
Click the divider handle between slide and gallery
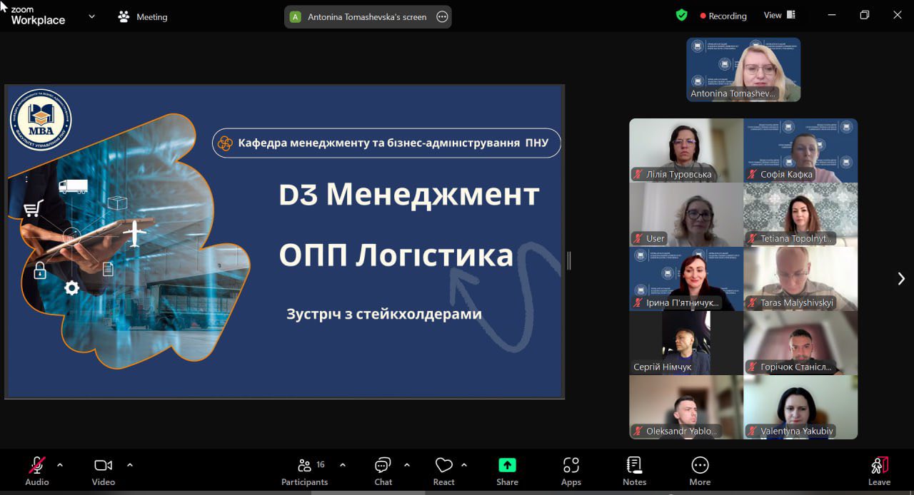click(569, 261)
